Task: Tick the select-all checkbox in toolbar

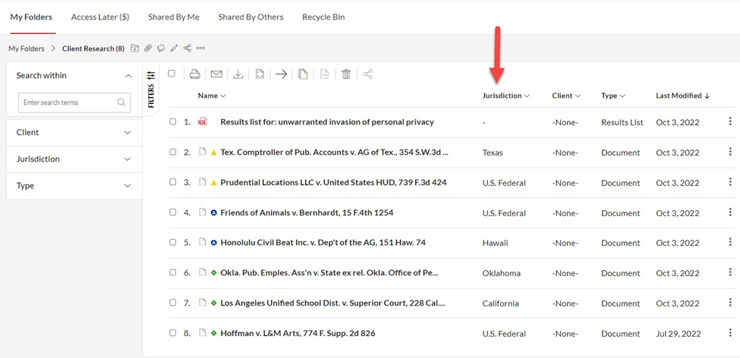Action: click(172, 74)
